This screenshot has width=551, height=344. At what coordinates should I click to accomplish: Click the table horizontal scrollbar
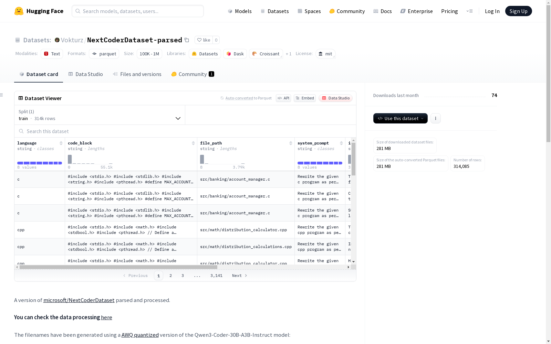118,267
